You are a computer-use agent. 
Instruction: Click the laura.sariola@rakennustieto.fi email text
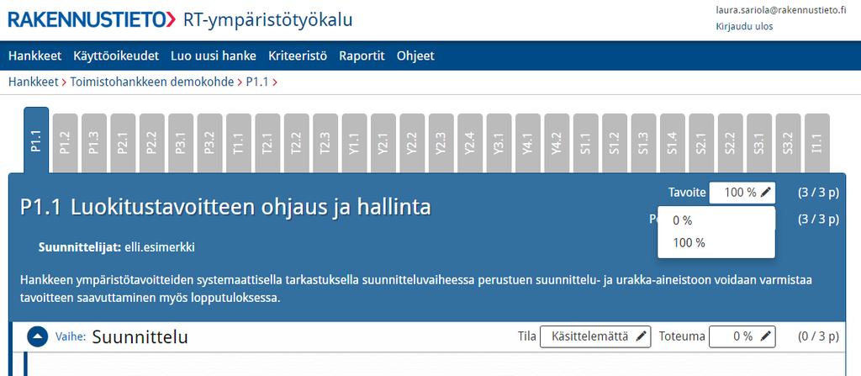781,10
